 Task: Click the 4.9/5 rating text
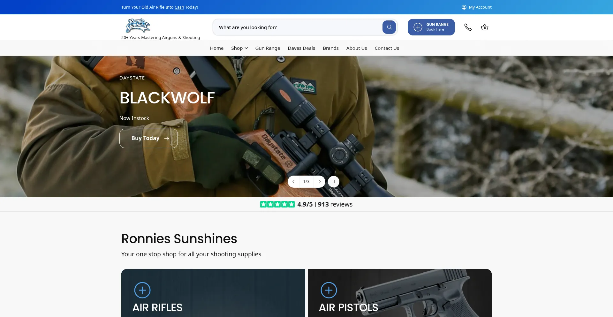coord(305,204)
